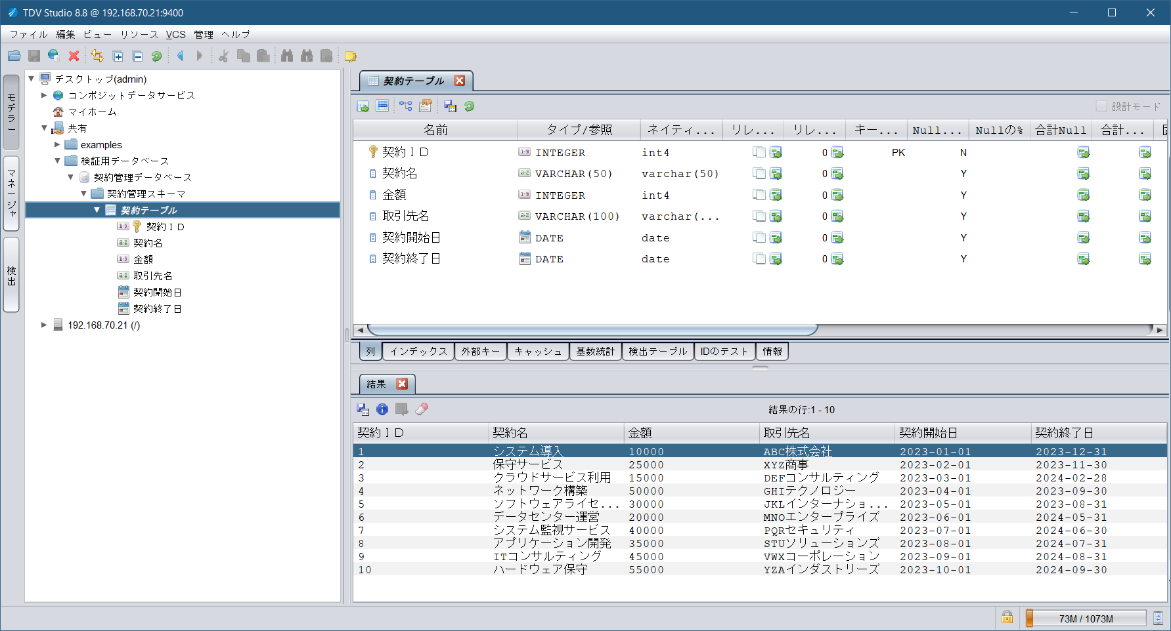Select the マイホーム tree item
The image size is (1171, 631).
92,112
